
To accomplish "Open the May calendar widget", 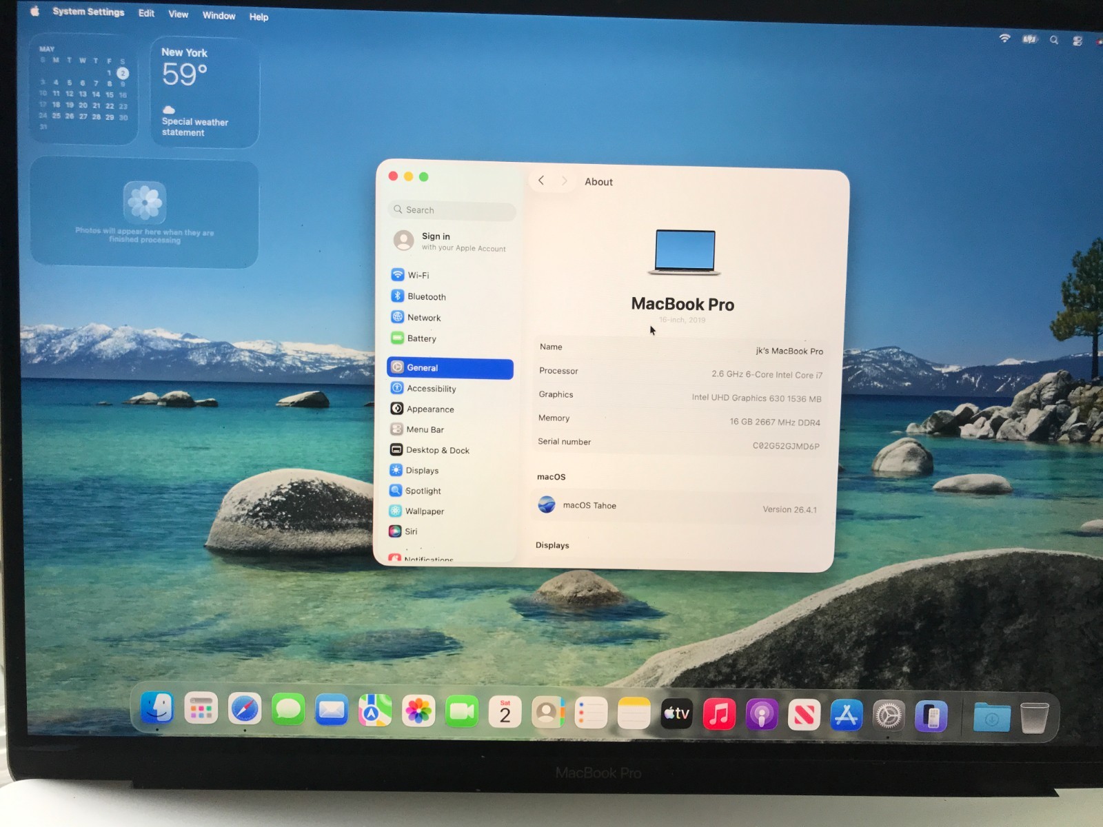I will pos(83,89).
